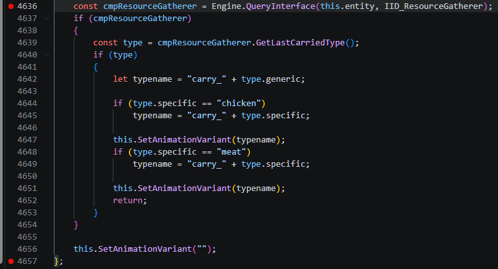Viewport: 498px width, 269px height.
Task: Click line number 4644 in gutter
Action: [x=27, y=104]
